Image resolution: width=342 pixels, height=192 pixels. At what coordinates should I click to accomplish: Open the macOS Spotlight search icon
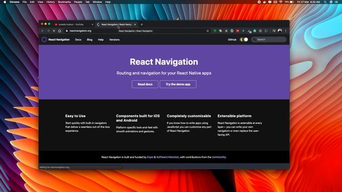(x=325, y=2)
